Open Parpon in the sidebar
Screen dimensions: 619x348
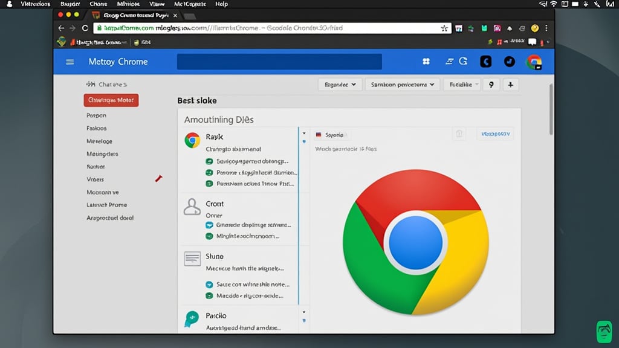coord(96,115)
